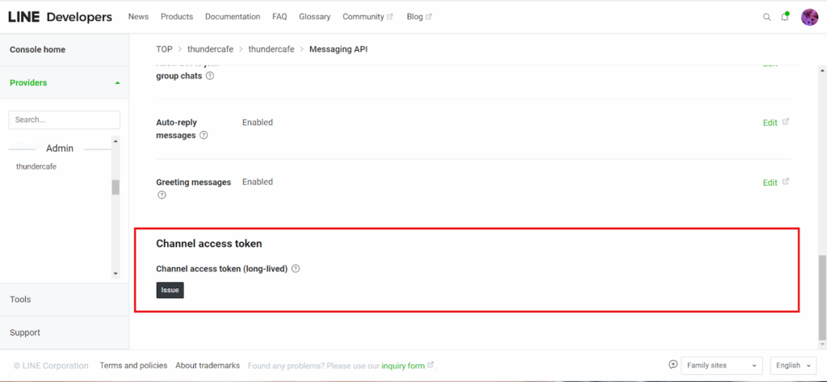Open the English language dropdown

pyautogui.click(x=793, y=366)
